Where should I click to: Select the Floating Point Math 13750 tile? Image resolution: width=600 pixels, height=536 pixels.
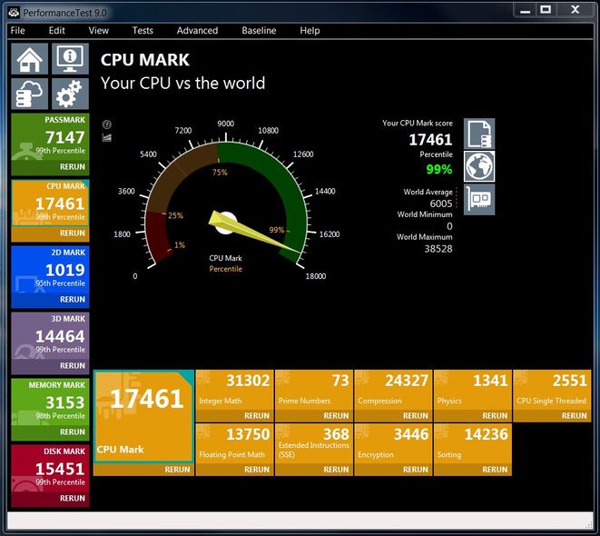(234, 443)
